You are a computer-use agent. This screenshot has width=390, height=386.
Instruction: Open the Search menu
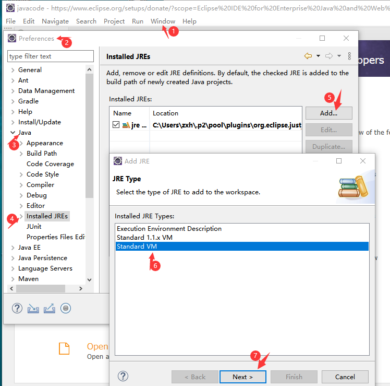coord(86,21)
